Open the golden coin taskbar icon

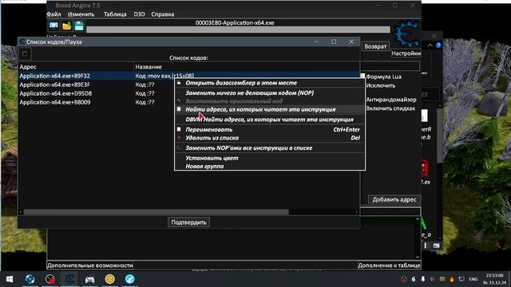point(110,279)
